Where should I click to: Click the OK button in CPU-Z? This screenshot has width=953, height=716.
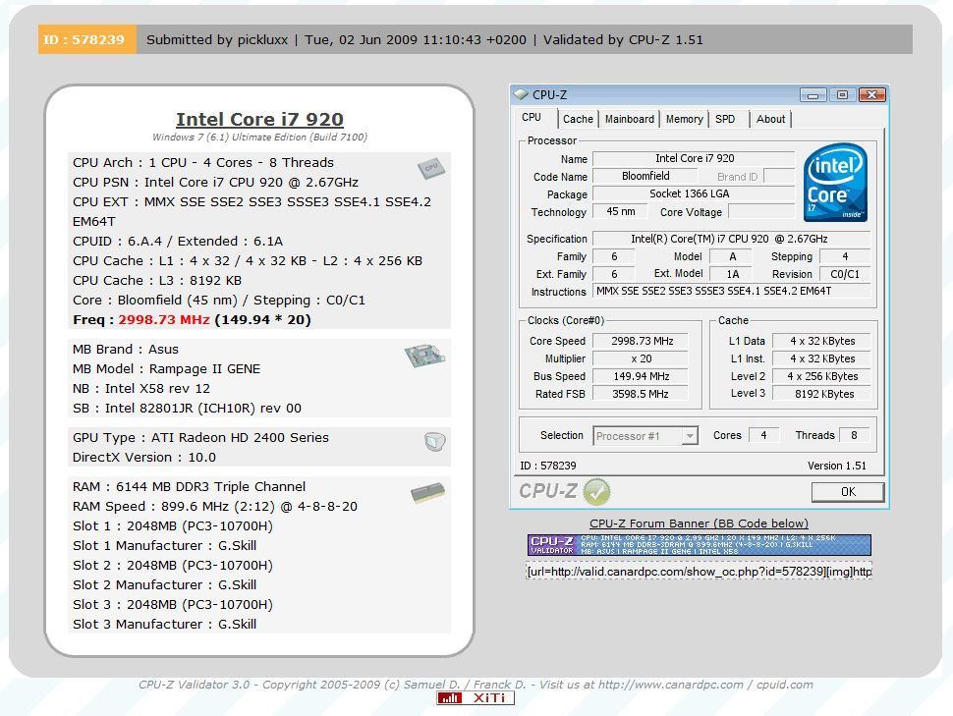tap(848, 492)
